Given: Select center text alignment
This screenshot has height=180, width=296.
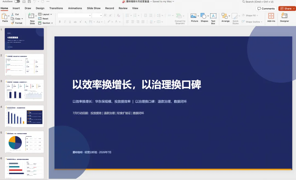Looking at the screenshot, I should point(133,22).
